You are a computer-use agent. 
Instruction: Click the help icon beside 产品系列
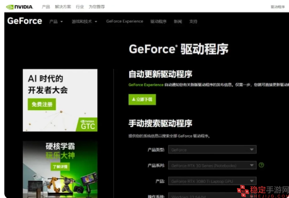[x=261, y=165]
